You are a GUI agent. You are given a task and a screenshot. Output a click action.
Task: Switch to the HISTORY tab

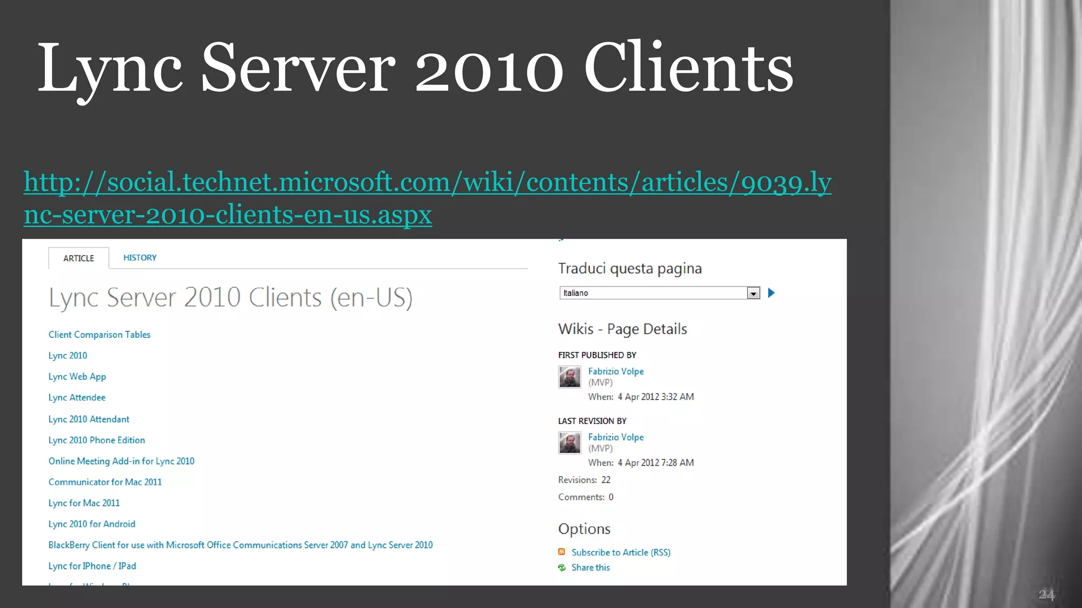(x=140, y=258)
